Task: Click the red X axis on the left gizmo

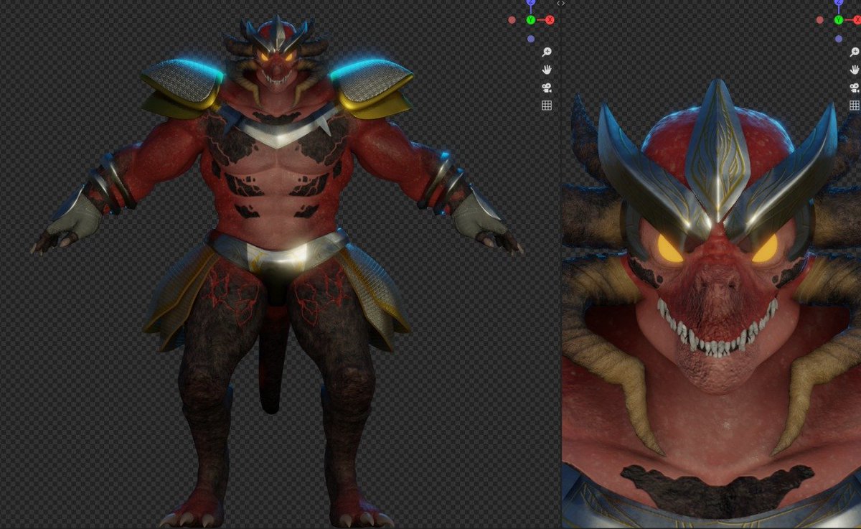Action: 550,19
